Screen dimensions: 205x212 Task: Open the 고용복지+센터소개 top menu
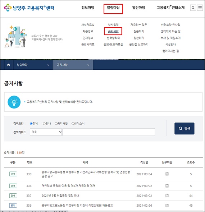170,8
